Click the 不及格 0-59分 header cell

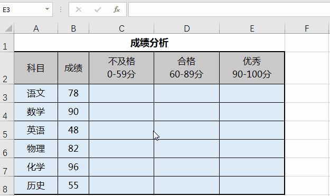pos(121,68)
